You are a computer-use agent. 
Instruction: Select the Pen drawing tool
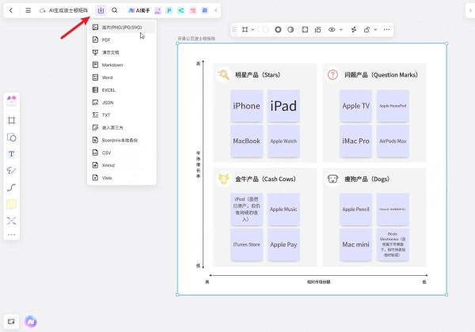point(12,170)
